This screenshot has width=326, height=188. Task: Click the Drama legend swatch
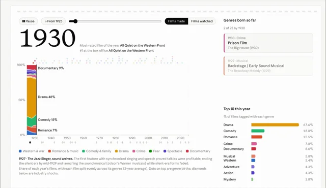coord(117,151)
